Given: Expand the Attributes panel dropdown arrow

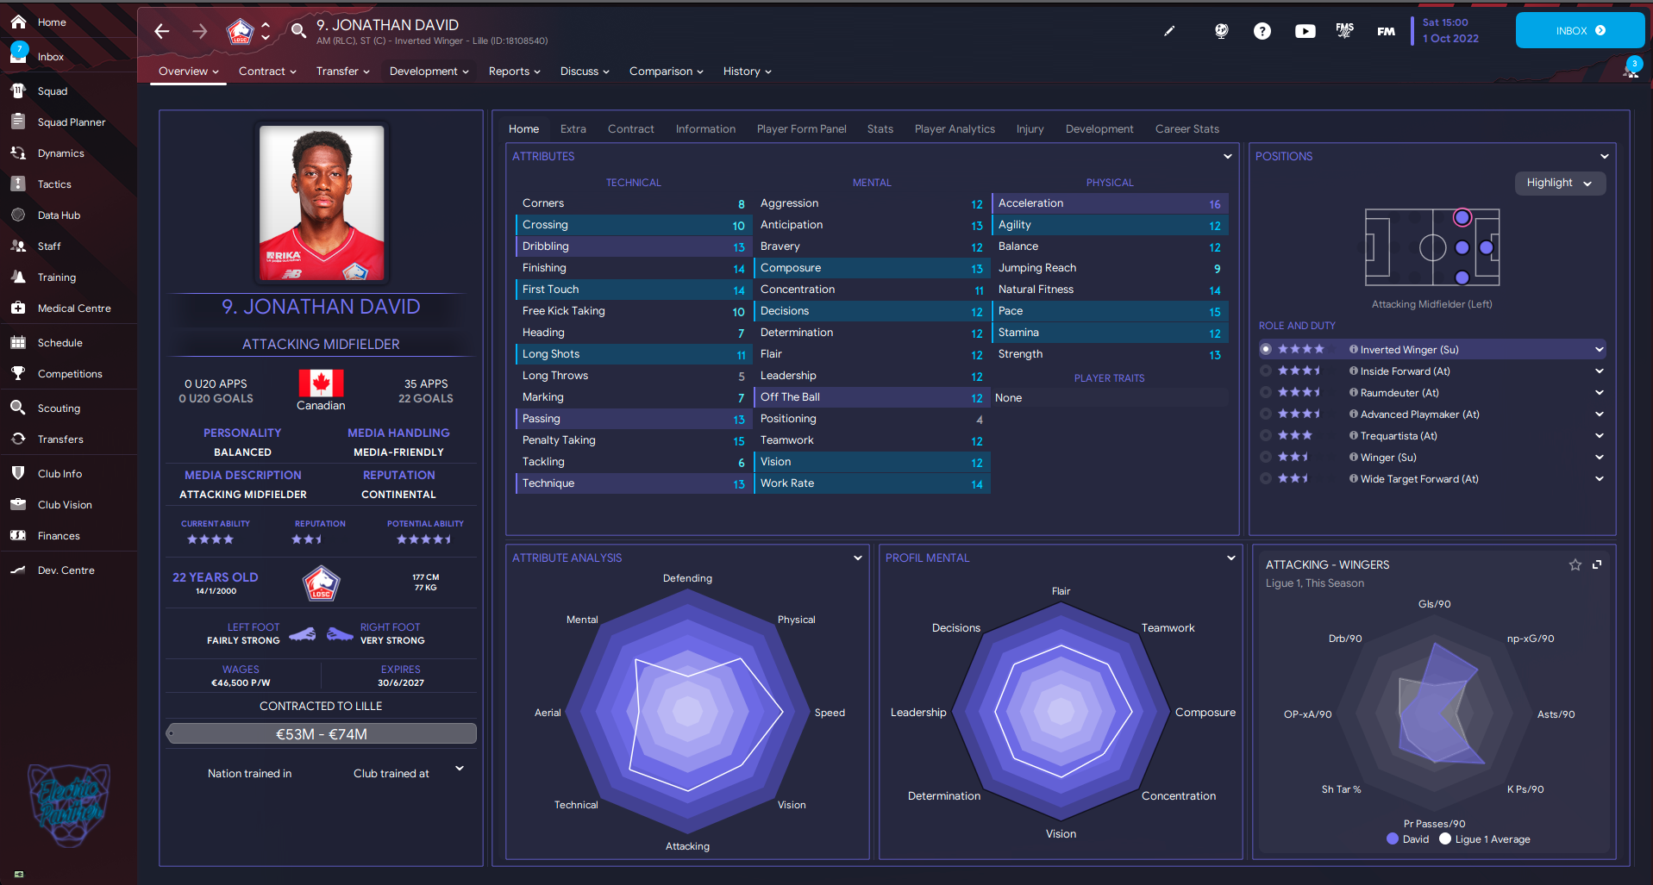Looking at the screenshot, I should click(1227, 156).
